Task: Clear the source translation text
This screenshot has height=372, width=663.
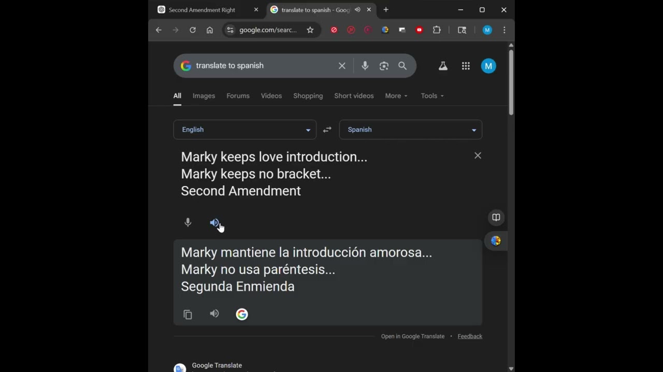Action: pos(478,156)
